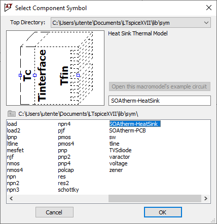
Task: Select the voltage source symbol
Action: point(118,163)
